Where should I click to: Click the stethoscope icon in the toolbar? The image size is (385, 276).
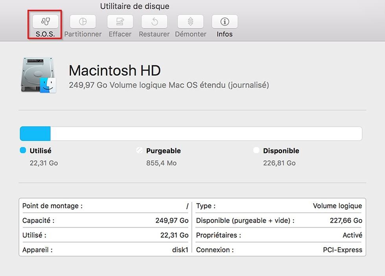click(x=44, y=21)
